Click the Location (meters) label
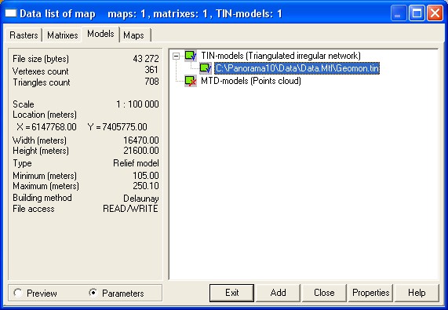Image resolution: width=448 pixels, height=310 pixels. 45,115
